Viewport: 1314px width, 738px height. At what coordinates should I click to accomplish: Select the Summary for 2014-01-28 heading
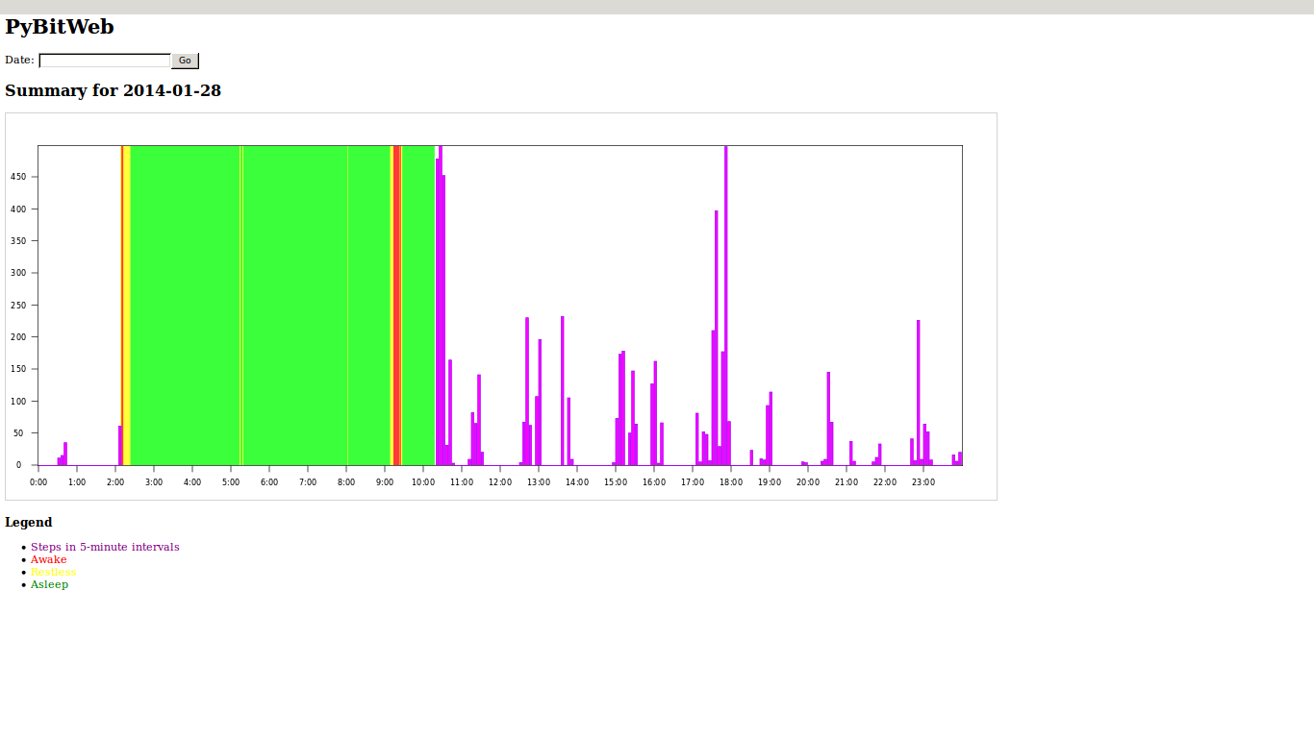113,91
